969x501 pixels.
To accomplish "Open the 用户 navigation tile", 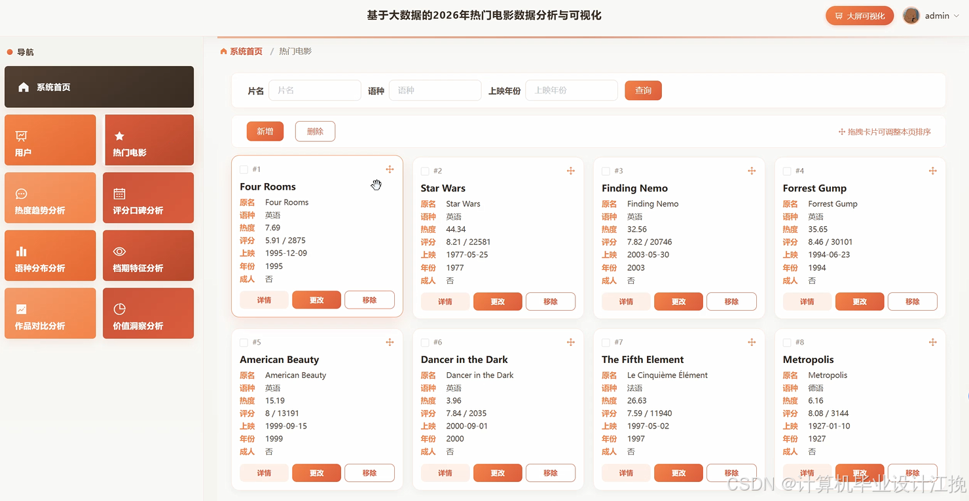I will click(x=50, y=140).
